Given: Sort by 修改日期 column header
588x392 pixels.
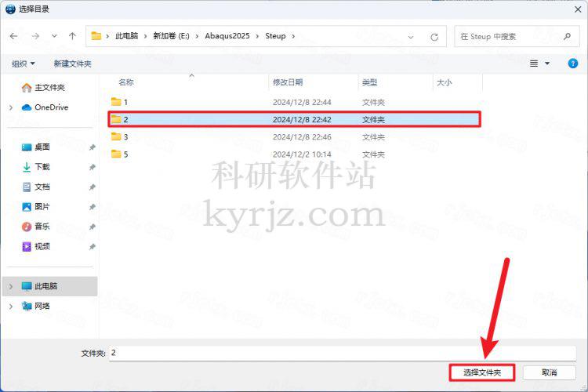Looking at the screenshot, I should 288,82.
